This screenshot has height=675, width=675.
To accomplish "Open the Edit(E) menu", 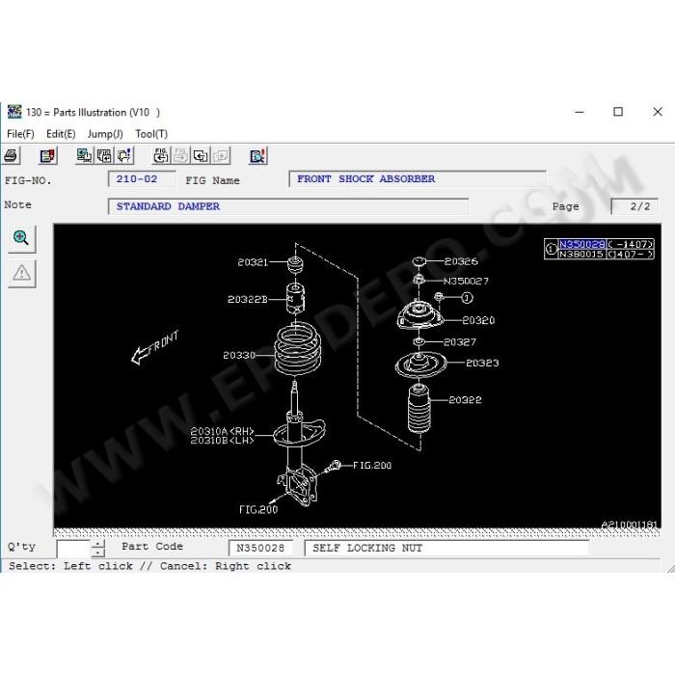I will (x=61, y=134).
